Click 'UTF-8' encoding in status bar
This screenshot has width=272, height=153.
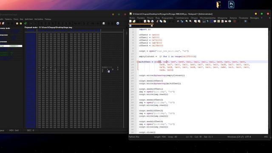coord(248,137)
